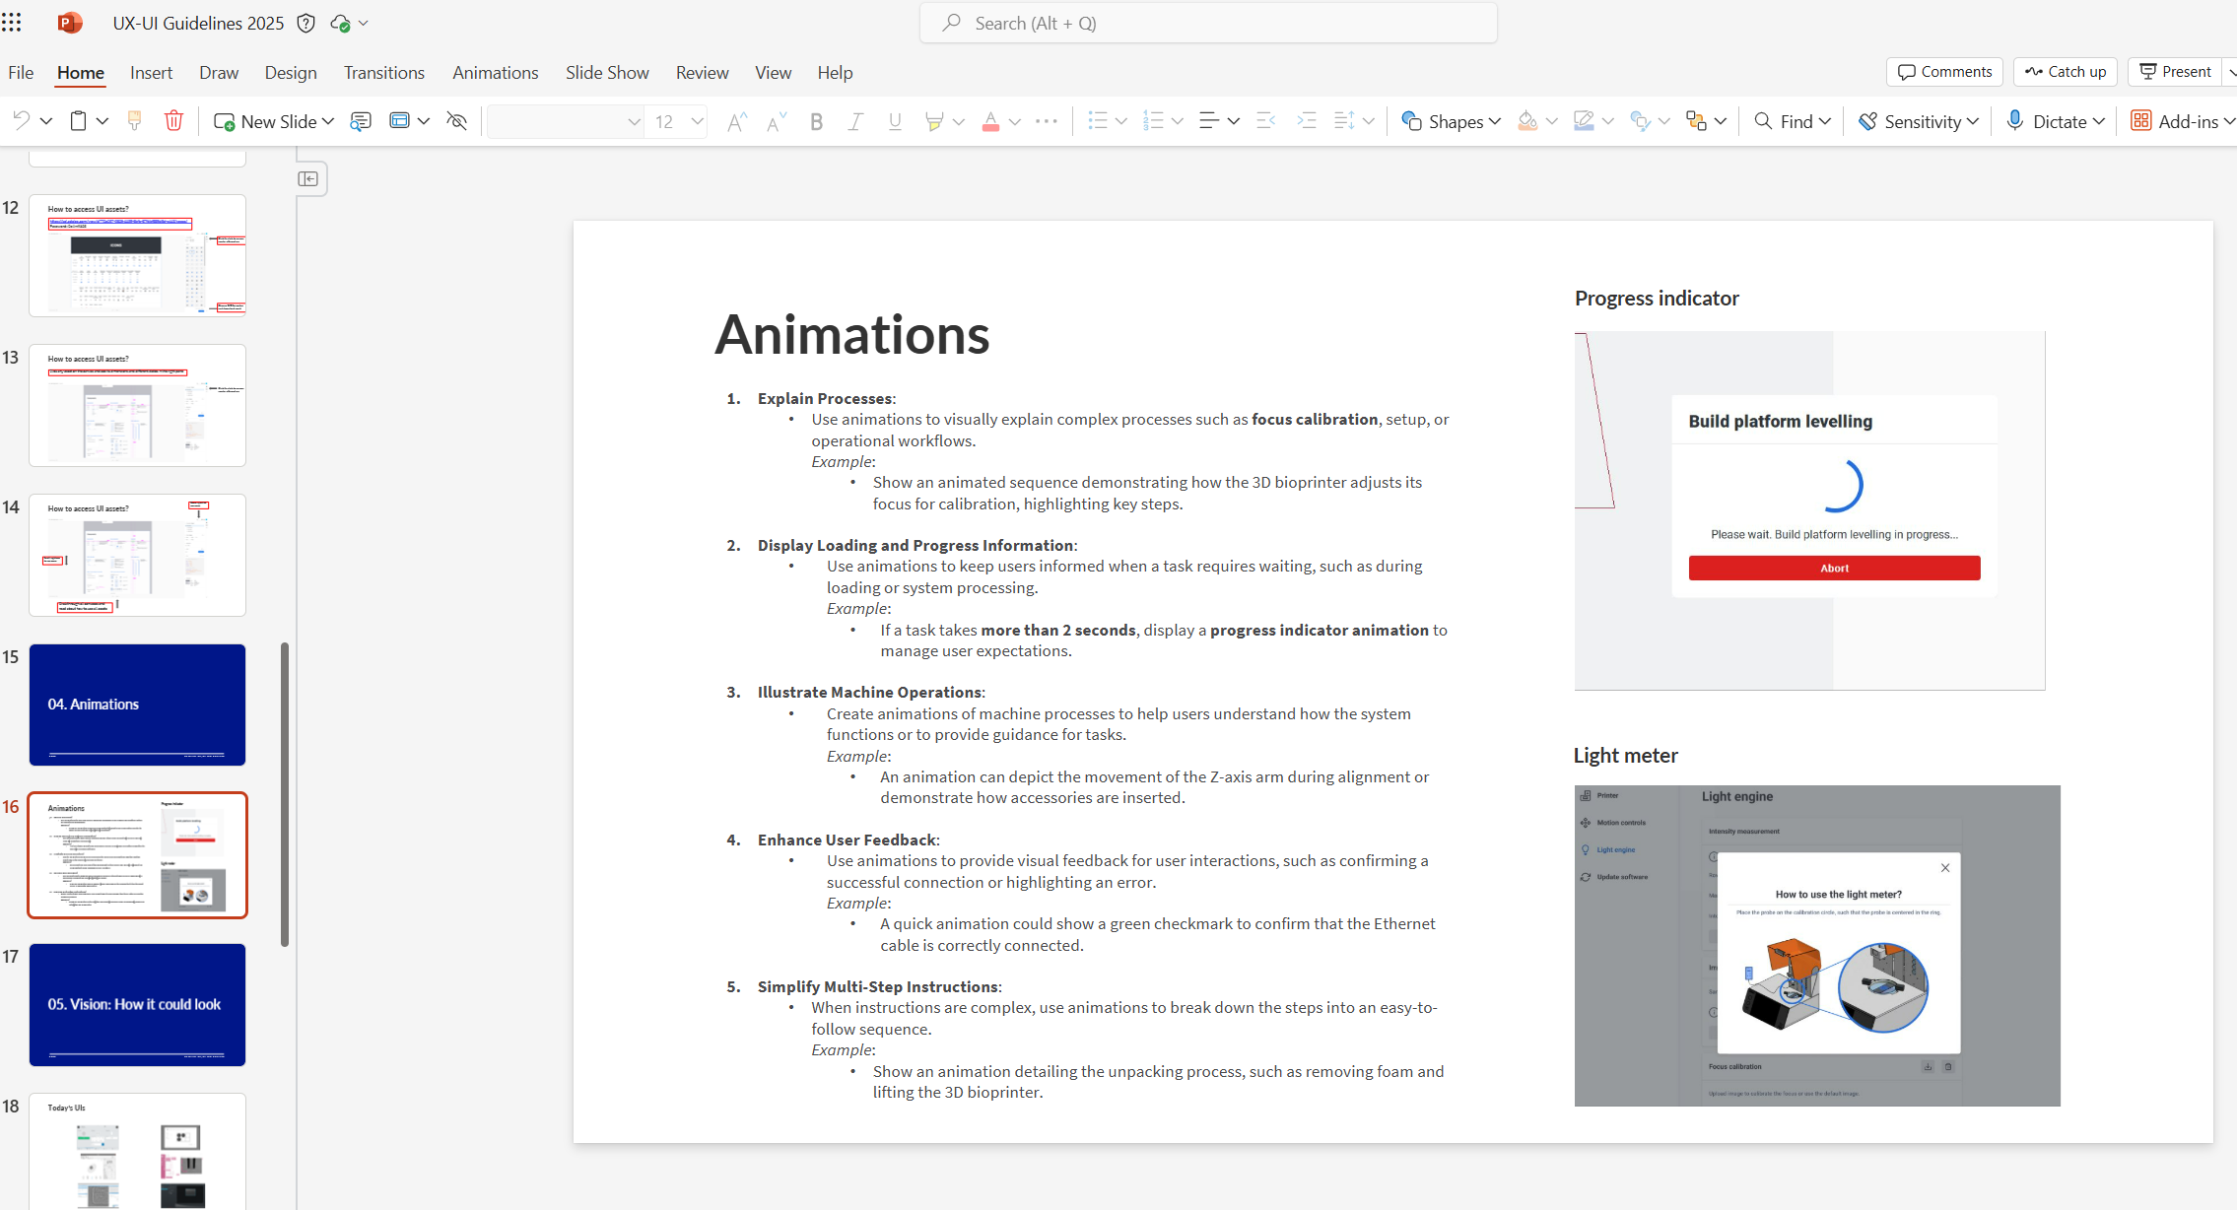The height and width of the screenshot is (1210, 2237).
Task: Apply underline to selected text
Action: point(893,121)
